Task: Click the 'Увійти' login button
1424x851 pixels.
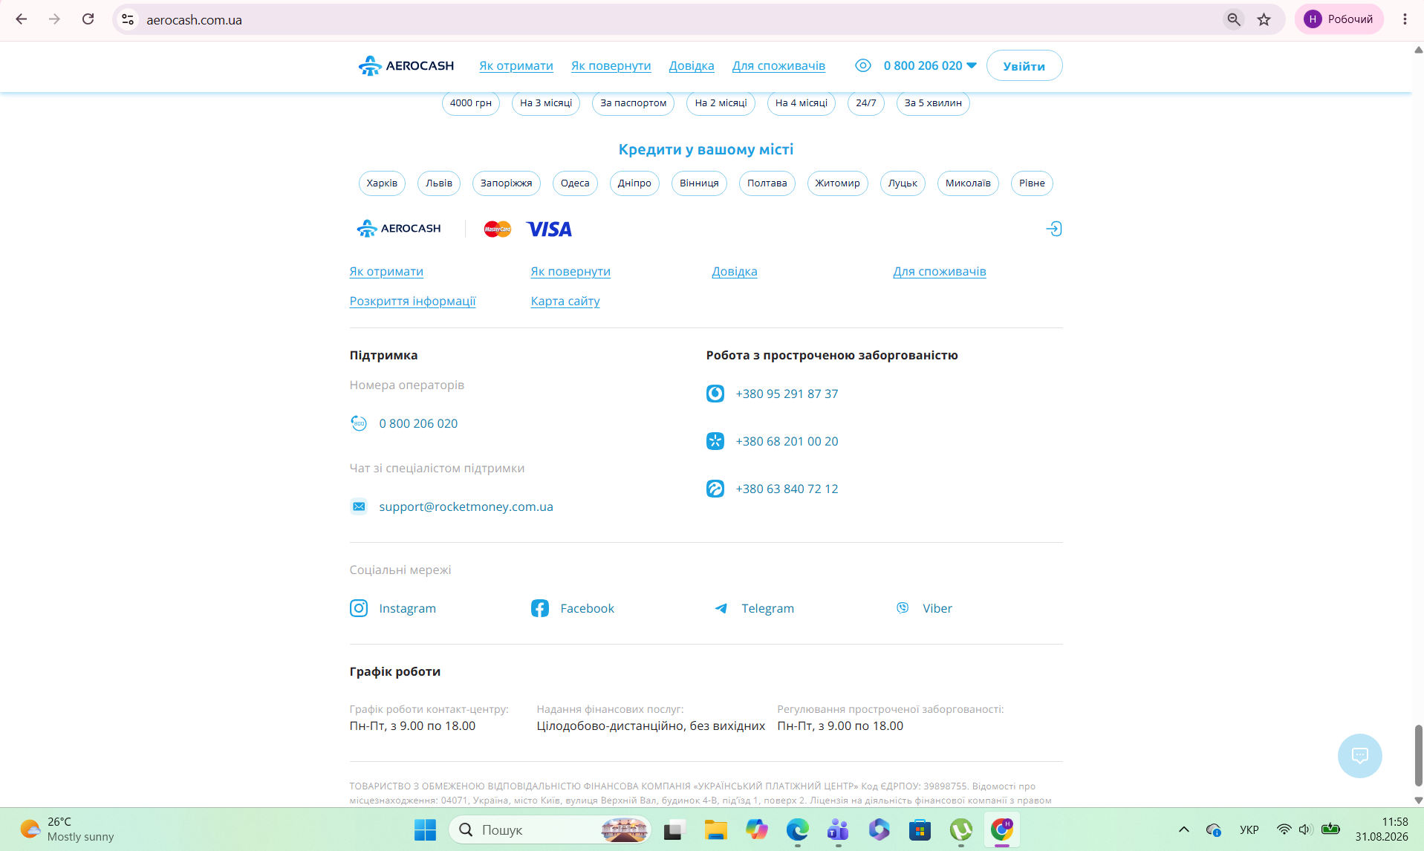Action: point(1024,65)
